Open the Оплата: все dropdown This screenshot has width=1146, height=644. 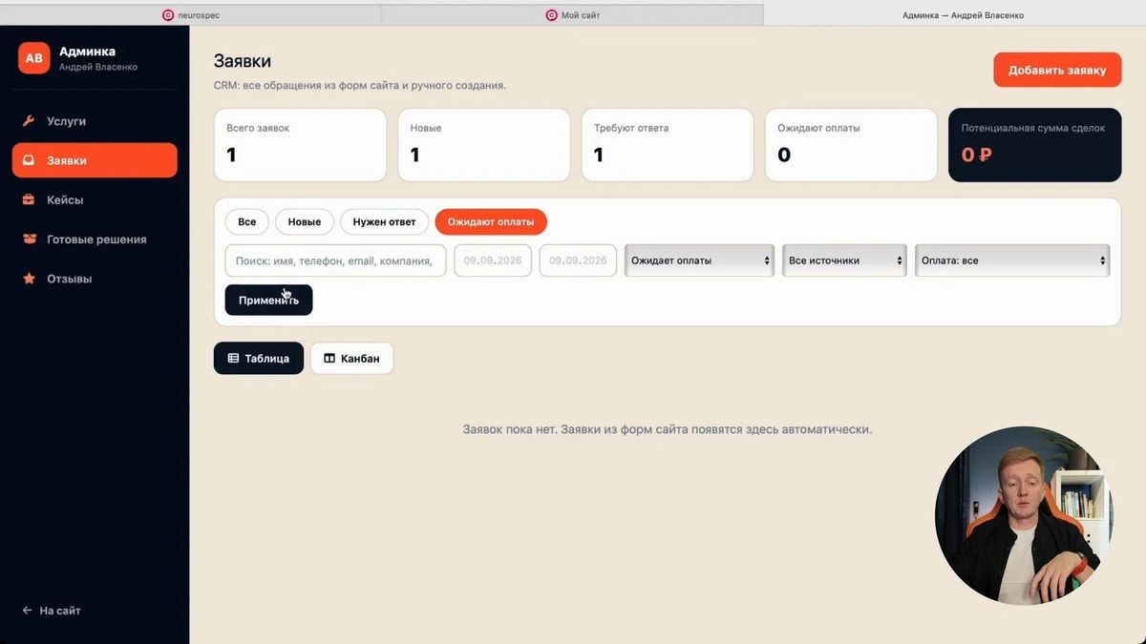[x=1012, y=260]
